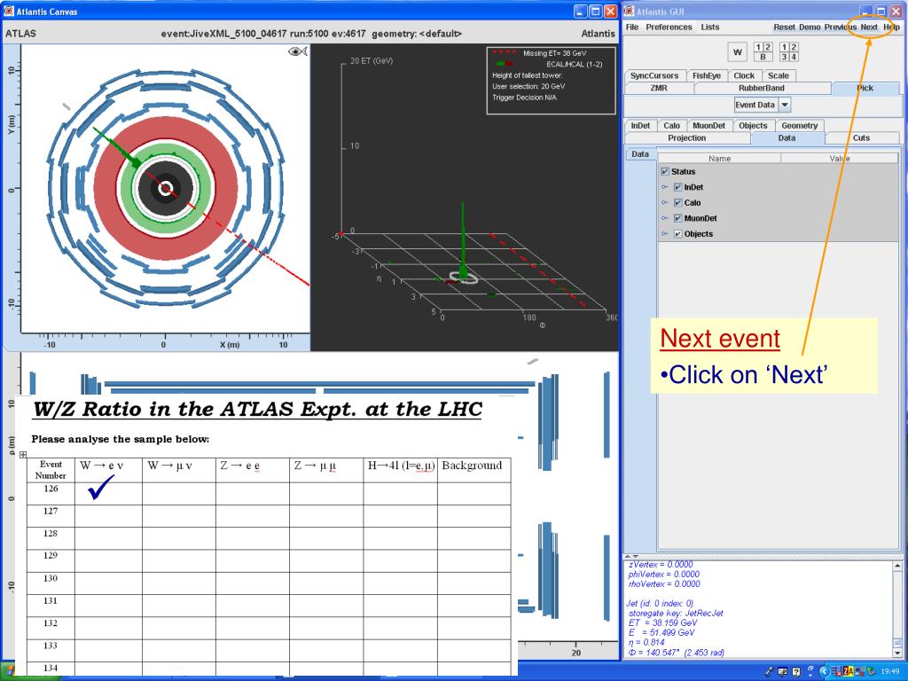Uncheck the InDet data checkbox
This screenshot has width=908, height=681.
click(x=678, y=187)
